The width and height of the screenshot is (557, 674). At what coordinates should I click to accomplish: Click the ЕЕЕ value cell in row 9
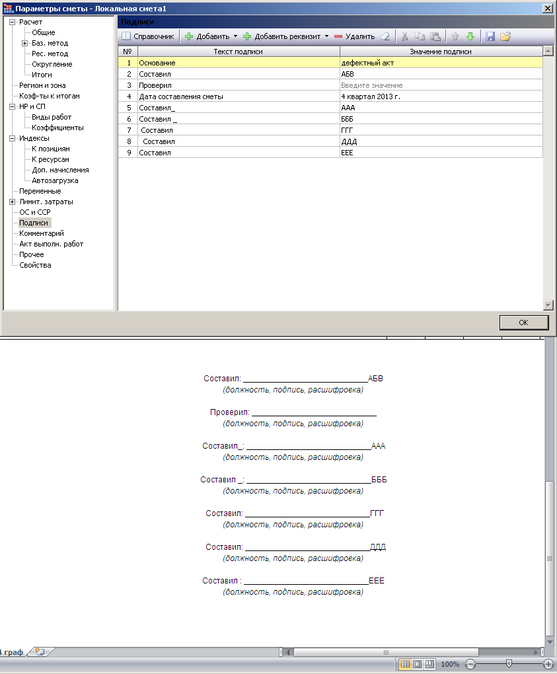441,153
